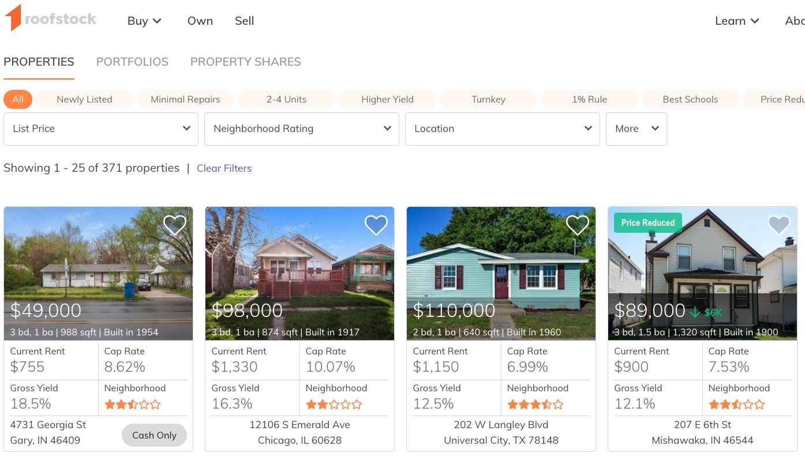Switch to the Portfolios tab

(x=132, y=62)
